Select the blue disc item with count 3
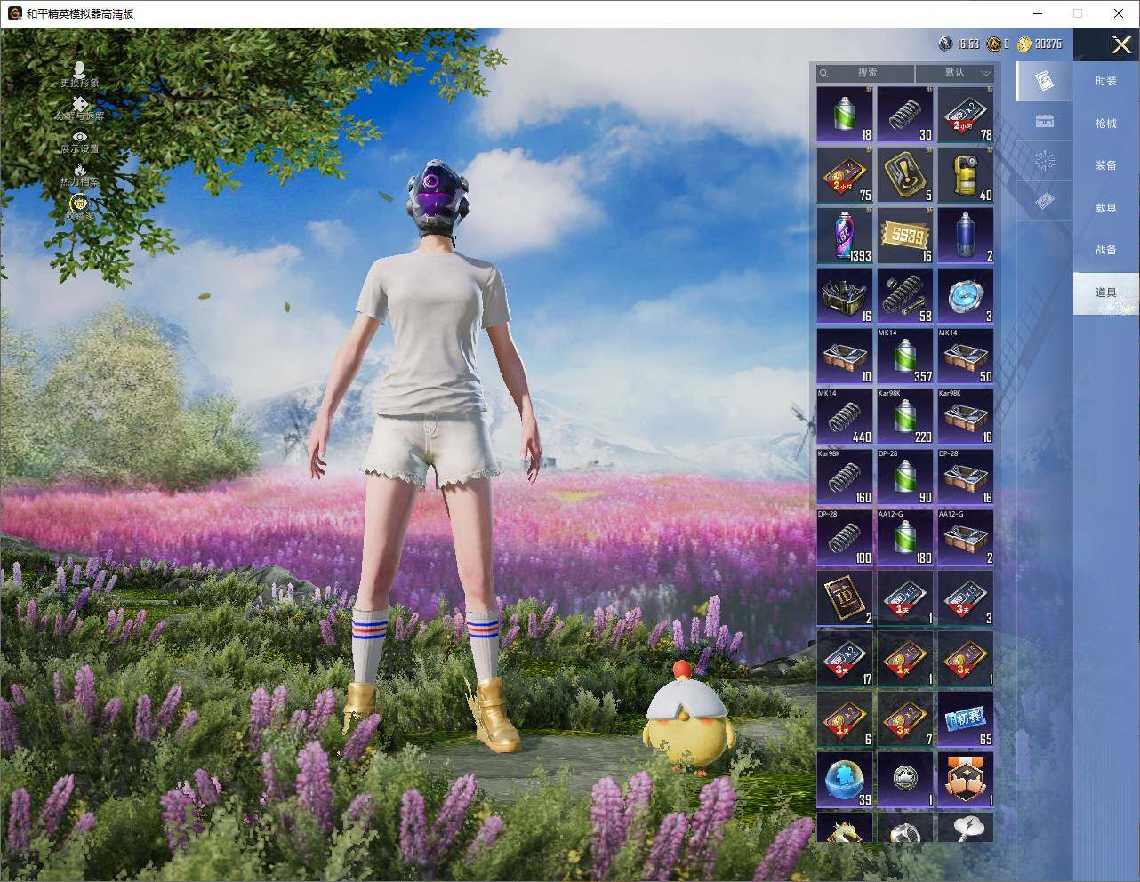Image resolution: width=1140 pixels, height=882 pixels. (966, 296)
